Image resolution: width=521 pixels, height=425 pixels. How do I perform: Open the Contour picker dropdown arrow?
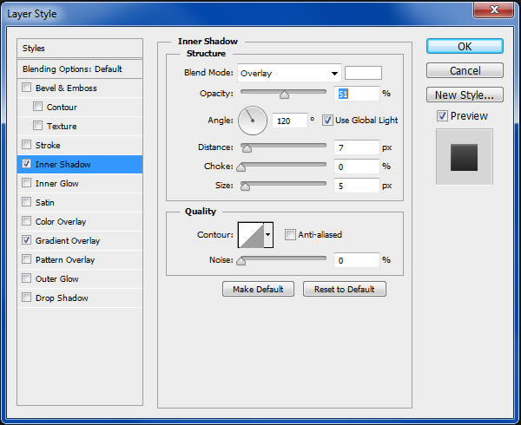pyautogui.click(x=268, y=235)
